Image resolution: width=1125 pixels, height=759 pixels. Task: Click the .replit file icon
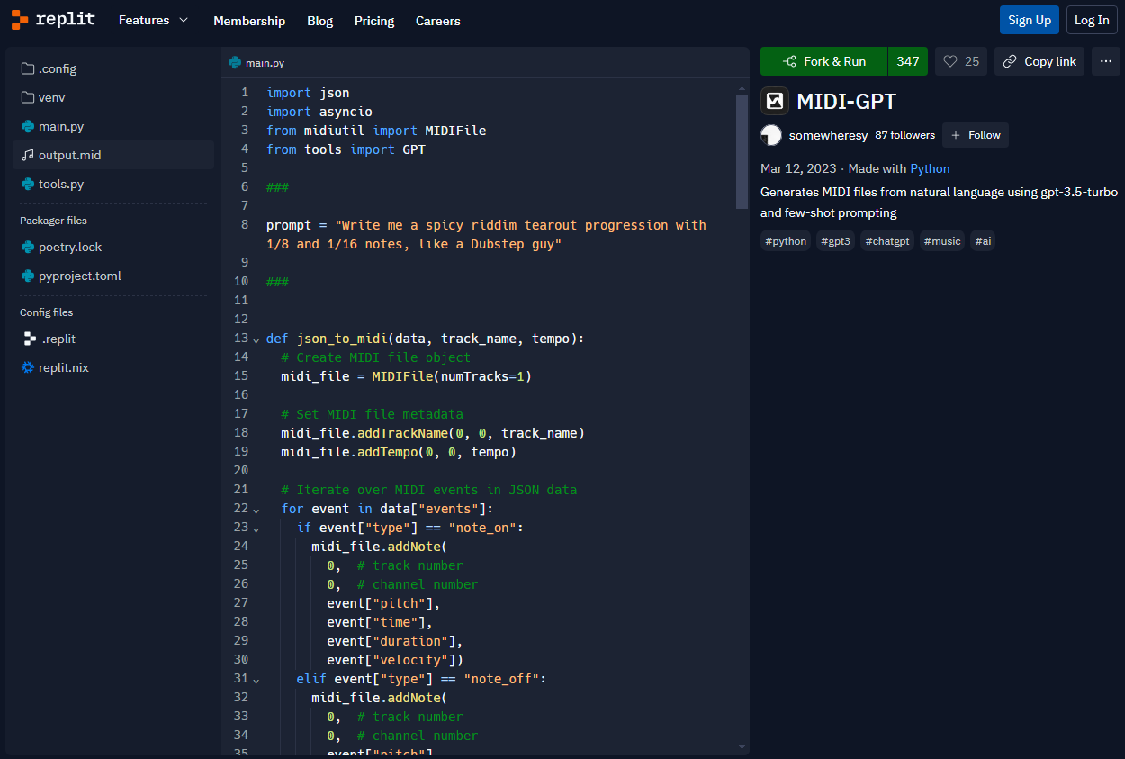30,339
